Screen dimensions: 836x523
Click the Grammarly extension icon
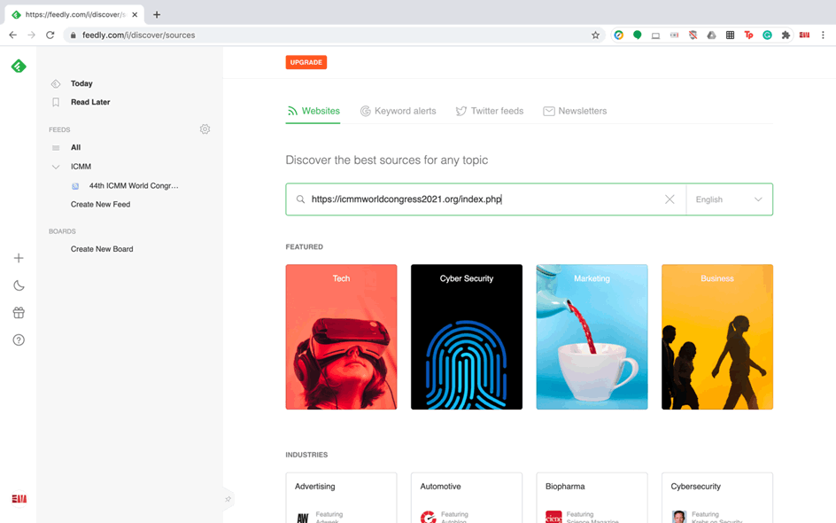pos(767,35)
